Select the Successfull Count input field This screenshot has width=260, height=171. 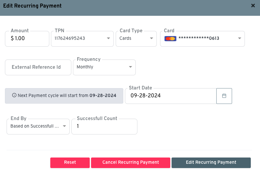pyautogui.click(x=104, y=126)
